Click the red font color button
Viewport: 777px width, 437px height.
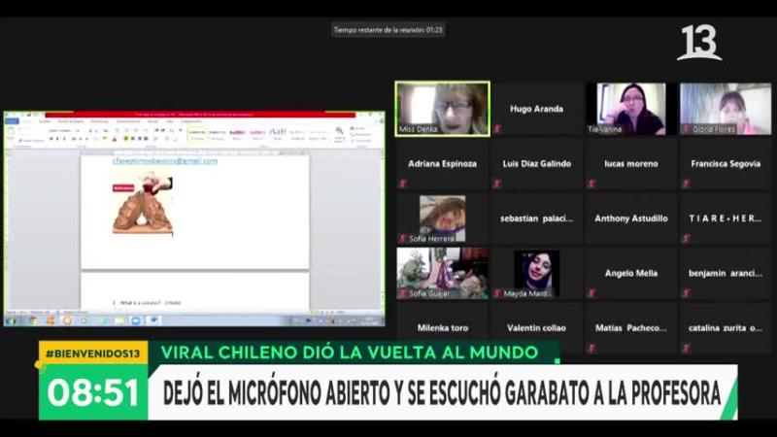tap(115, 139)
